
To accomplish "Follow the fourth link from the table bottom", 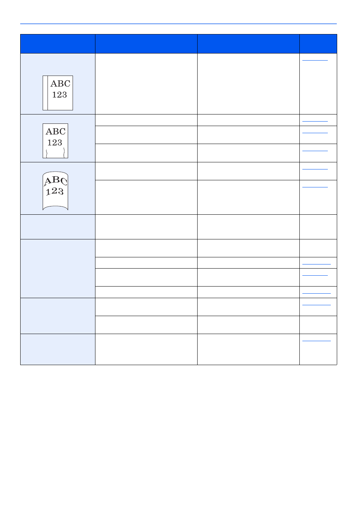I will point(315,275).
